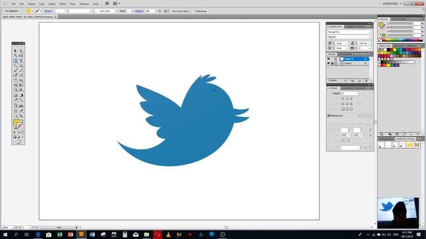Select the Paintbrush tool
426x239 pixels.
(15, 70)
